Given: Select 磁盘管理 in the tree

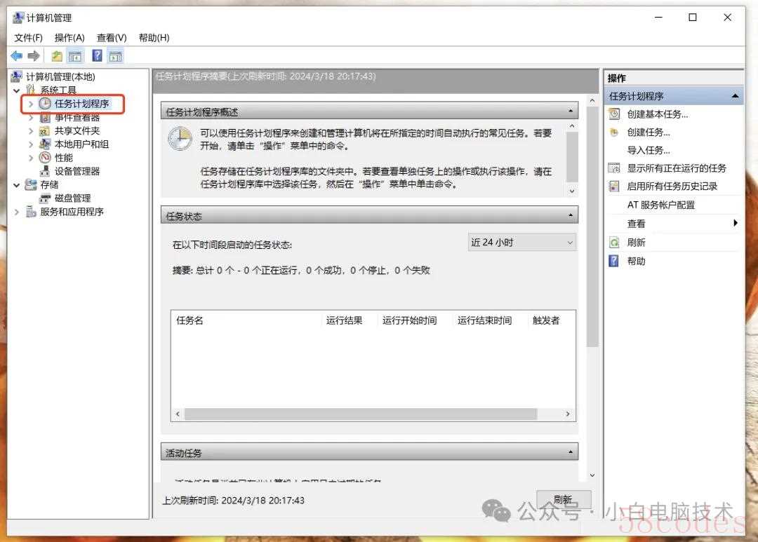Looking at the screenshot, I should coord(72,198).
